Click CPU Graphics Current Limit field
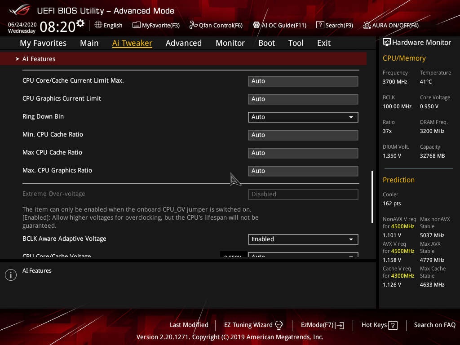 303,99
